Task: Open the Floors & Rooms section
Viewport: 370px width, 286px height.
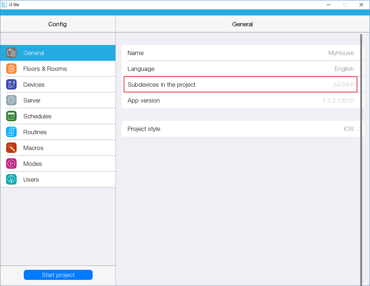Action: pyautogui.click(x=45, y=69)
